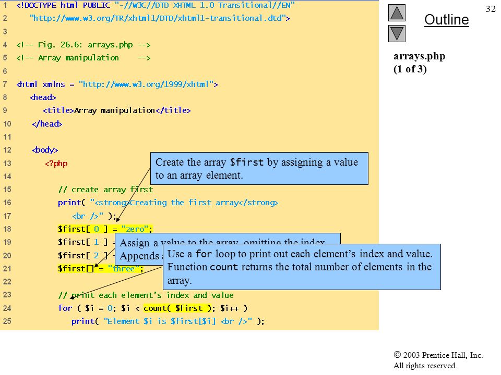Click the callout describing the for loop
This screenshot has height=375, width=501.
pos(302,267)
